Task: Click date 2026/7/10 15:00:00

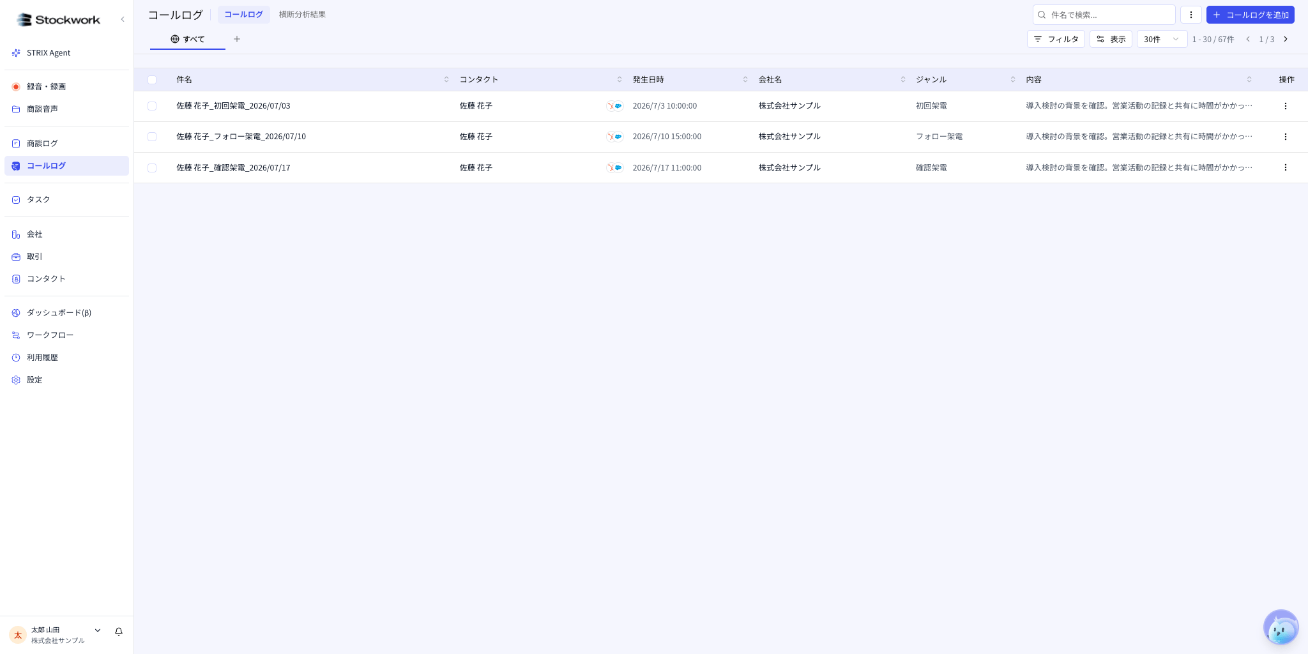Action: 667,137
